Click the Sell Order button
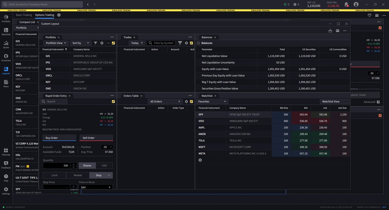389x210 pixels. pyautogui.click(x=96, y=138)
